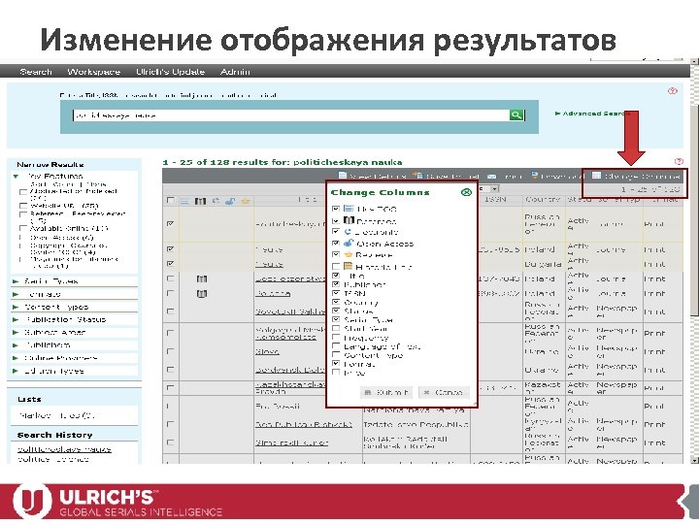
Task: Click the Historical Title icon in dialog
Action: coord(349,266)
